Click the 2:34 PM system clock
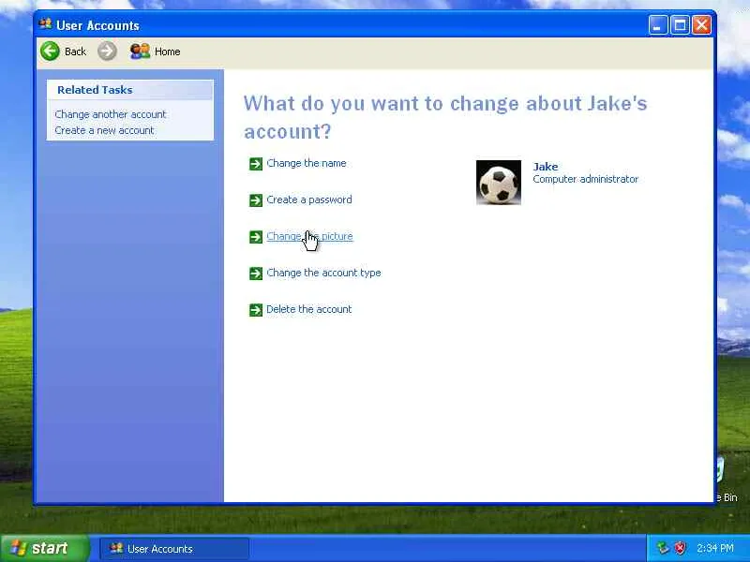750x562 pixels. tap(714, 548)
